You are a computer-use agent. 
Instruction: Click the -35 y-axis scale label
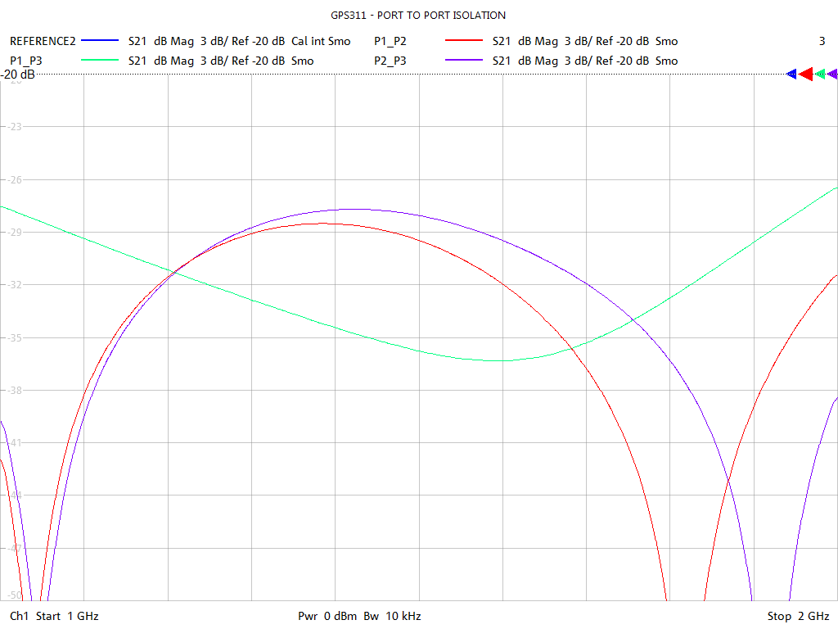click(x=14, y=337)
